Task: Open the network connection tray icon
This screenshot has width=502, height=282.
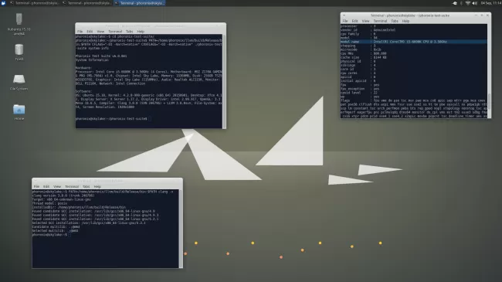Action: (468, 3)
